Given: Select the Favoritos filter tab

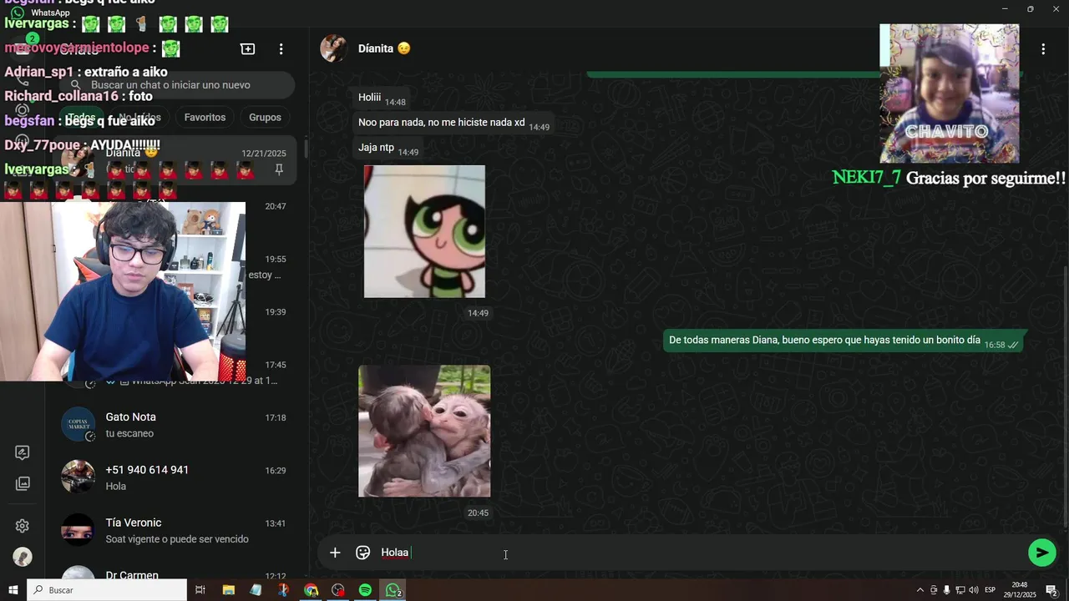Looking at the screenshot, I should pos(205,118).
